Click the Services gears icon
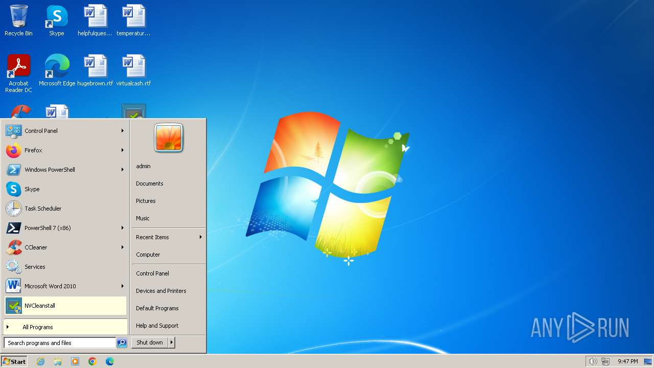Image resolution: width=654 pixels, height=368 pixels. 13,267
